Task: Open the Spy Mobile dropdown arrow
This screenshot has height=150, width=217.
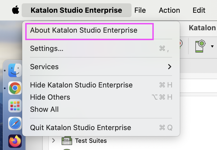Action: point(213,46)
